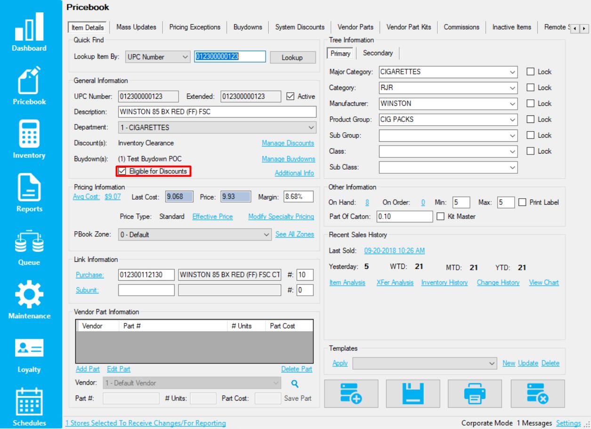Screen dimensions: 591x429
Task: Click the Avg Cost link
Action: [x=86, y=197]
